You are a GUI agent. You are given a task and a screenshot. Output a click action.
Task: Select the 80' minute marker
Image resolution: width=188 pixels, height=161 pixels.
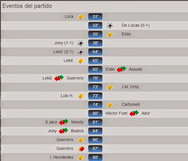95,113
